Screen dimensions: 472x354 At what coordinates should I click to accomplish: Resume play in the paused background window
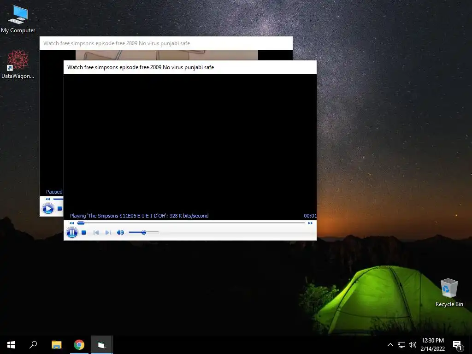48,208
